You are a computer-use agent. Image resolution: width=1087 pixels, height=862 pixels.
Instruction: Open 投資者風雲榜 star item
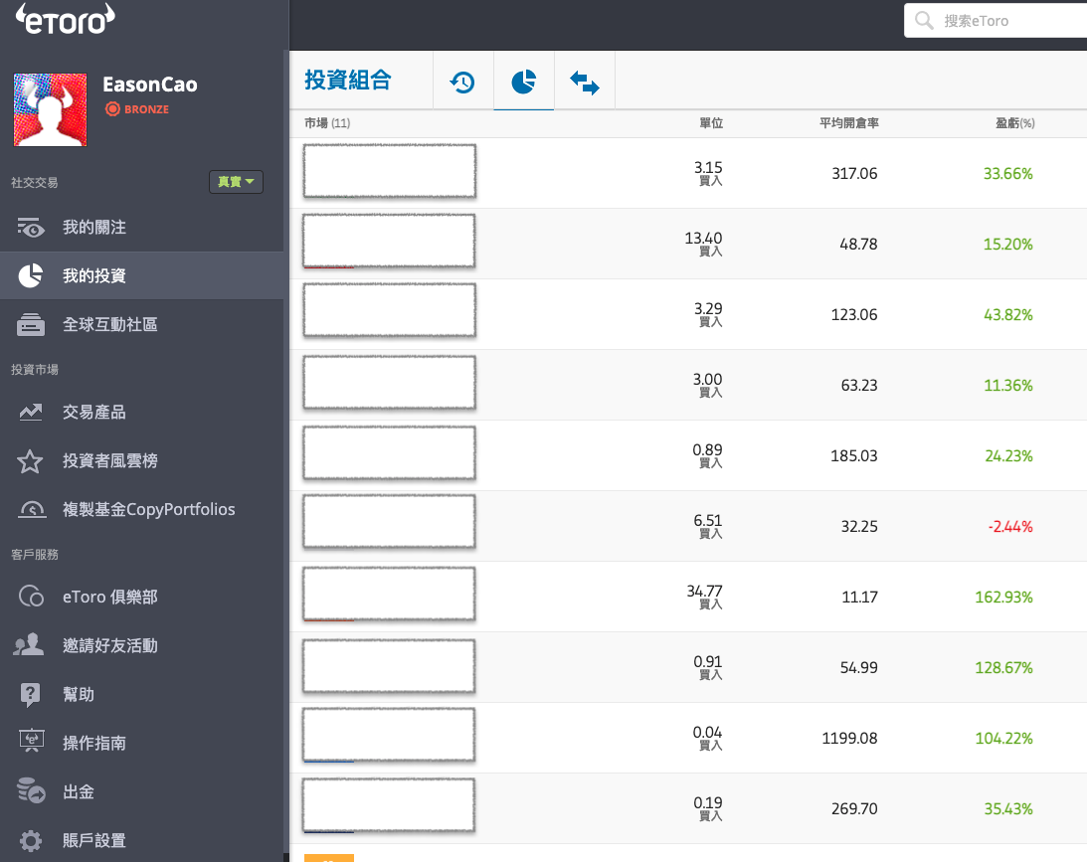tap(109, 460)
